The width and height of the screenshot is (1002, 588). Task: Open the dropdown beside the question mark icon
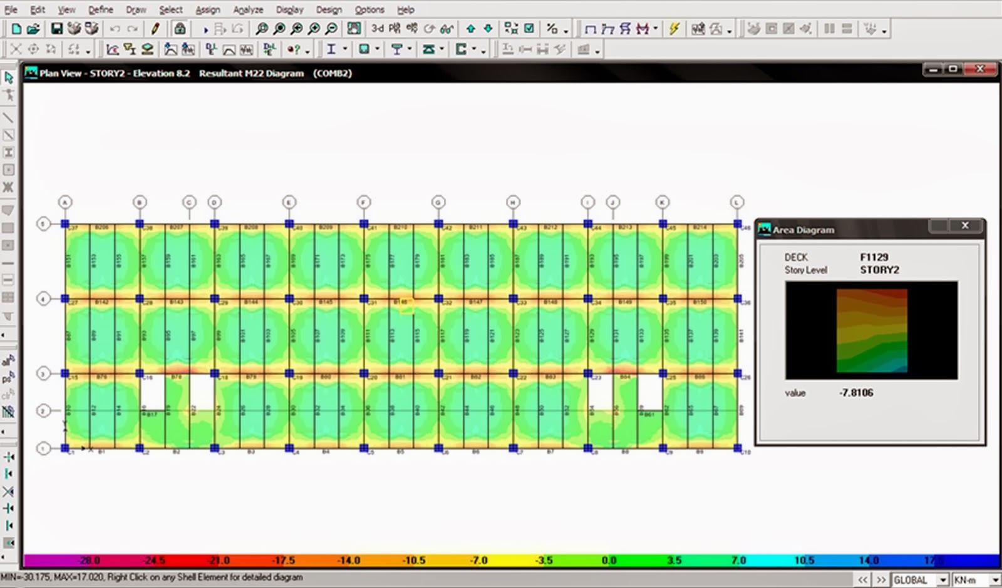pos(307,51)
